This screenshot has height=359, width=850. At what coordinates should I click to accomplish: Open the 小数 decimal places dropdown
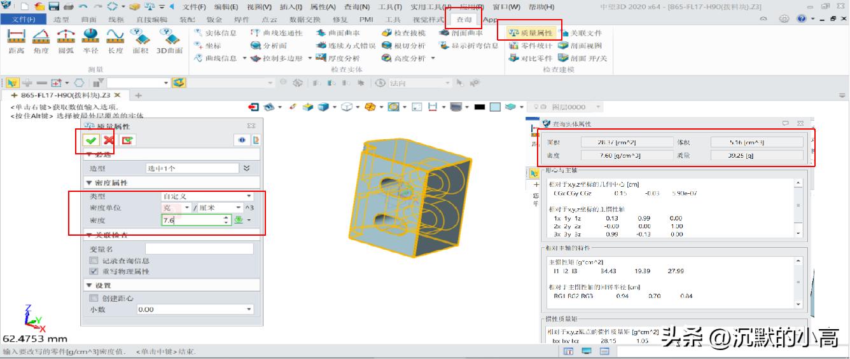(195, 309)
